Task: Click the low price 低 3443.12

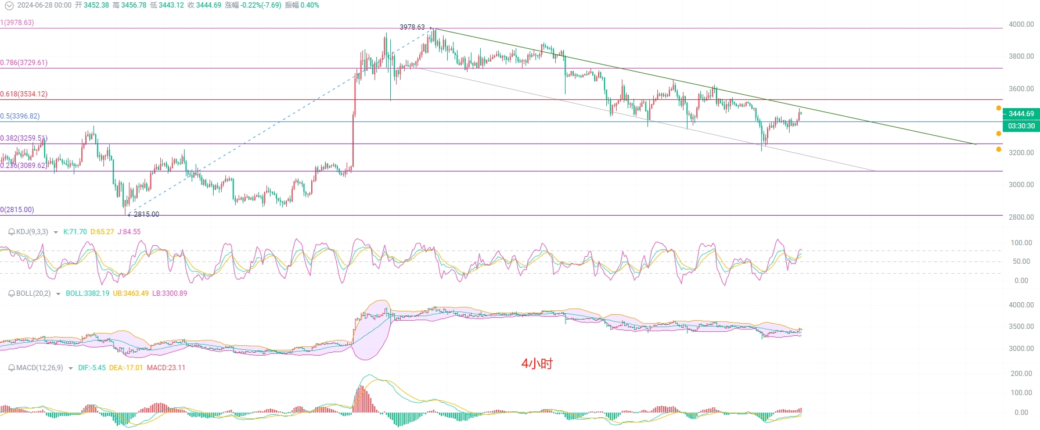Action: click(167, 5)
